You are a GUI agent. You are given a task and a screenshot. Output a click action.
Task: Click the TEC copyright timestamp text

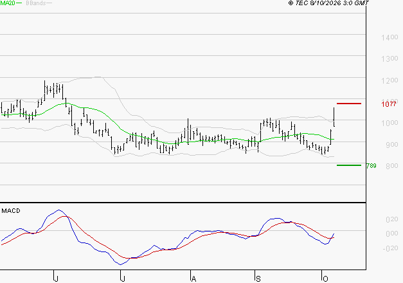tap(328, 3)
